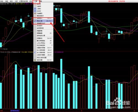Click the red 通过信金融终端 link at top right
Screen dimensions: 138x112
click(x=113, y=1)
